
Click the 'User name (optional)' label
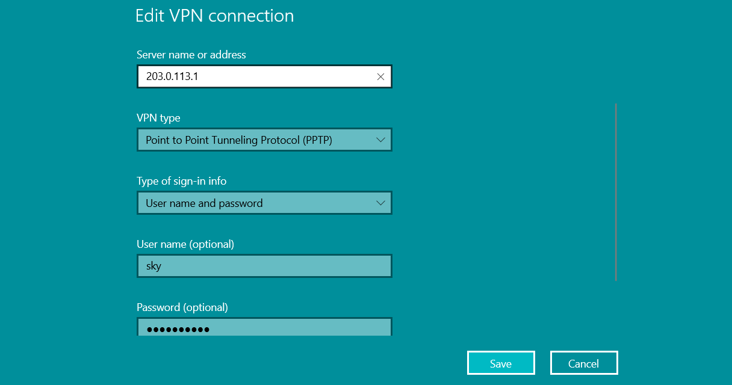[185, 244]
